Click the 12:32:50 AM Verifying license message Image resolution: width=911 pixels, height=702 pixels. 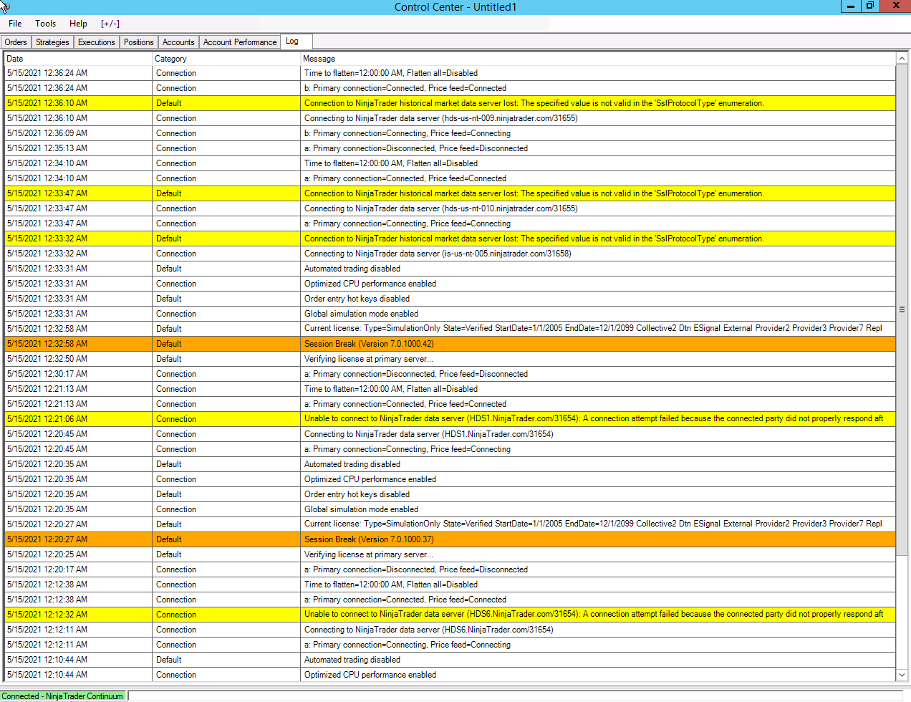pyautogui.click(x=369, y=359)
